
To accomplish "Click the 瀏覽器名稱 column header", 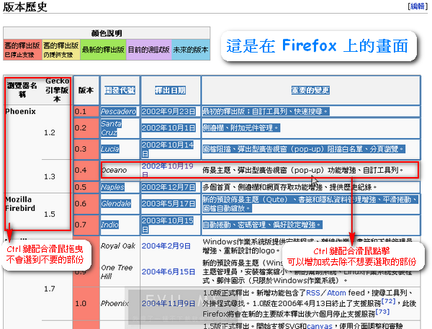I will pyautogui.click(x=22, y=90).
